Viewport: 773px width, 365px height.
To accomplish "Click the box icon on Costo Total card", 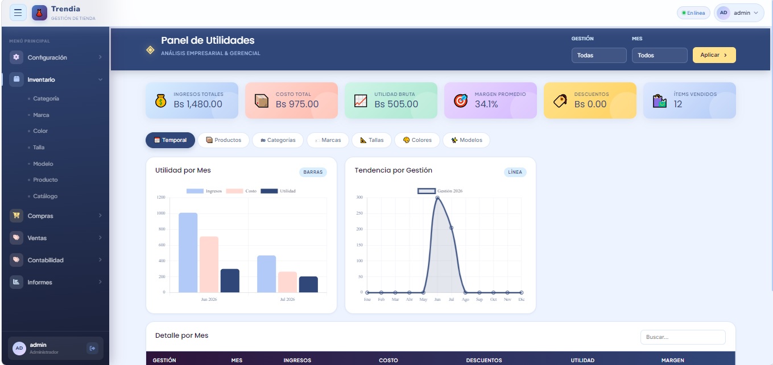I will pyautogui.click(x=262, y=100).
